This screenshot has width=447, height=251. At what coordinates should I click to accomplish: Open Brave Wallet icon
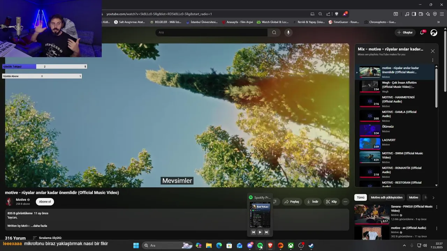tap(421, 14)
